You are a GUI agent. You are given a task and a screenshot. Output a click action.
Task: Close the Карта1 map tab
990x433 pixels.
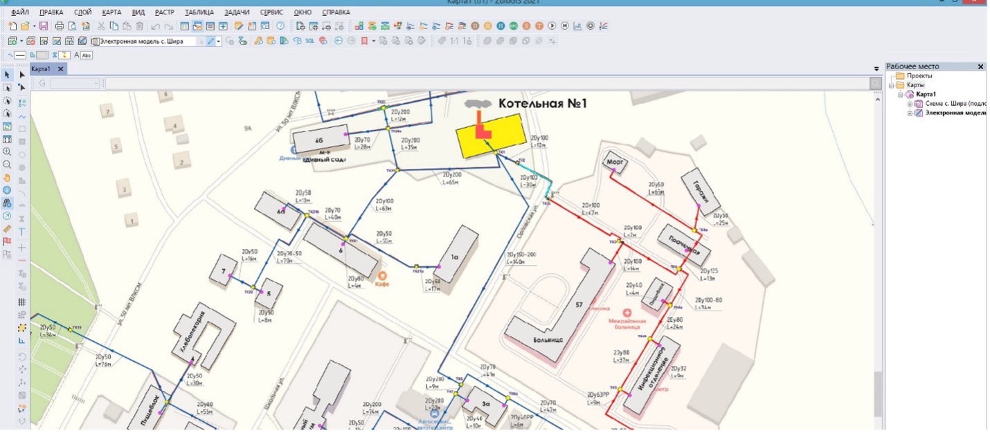[60, 69]
